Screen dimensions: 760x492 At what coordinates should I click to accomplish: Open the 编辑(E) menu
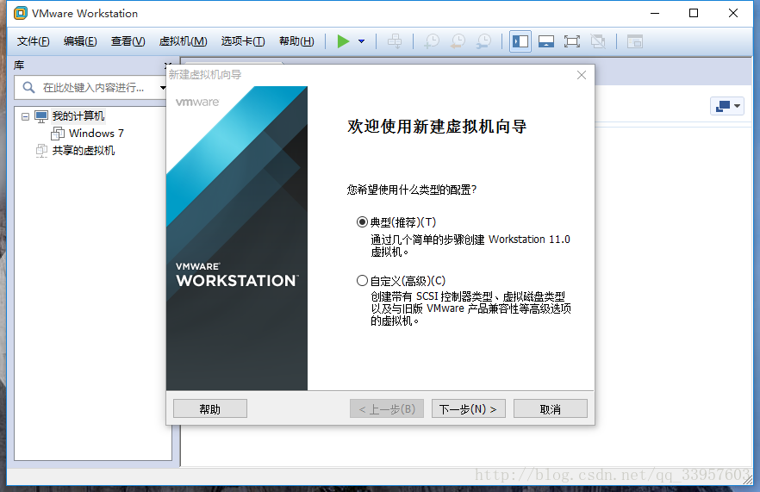point(80,41)
